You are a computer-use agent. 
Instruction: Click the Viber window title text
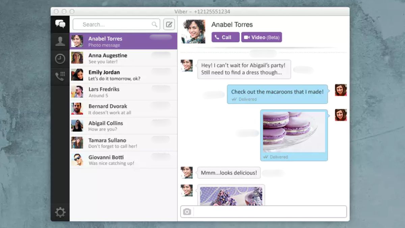click(x=202, y=11)
